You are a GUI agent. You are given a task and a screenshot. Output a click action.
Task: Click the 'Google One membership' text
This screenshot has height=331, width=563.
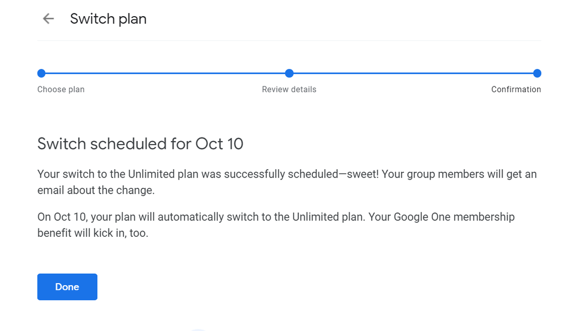pyautogui.click(x=455, y=217)
